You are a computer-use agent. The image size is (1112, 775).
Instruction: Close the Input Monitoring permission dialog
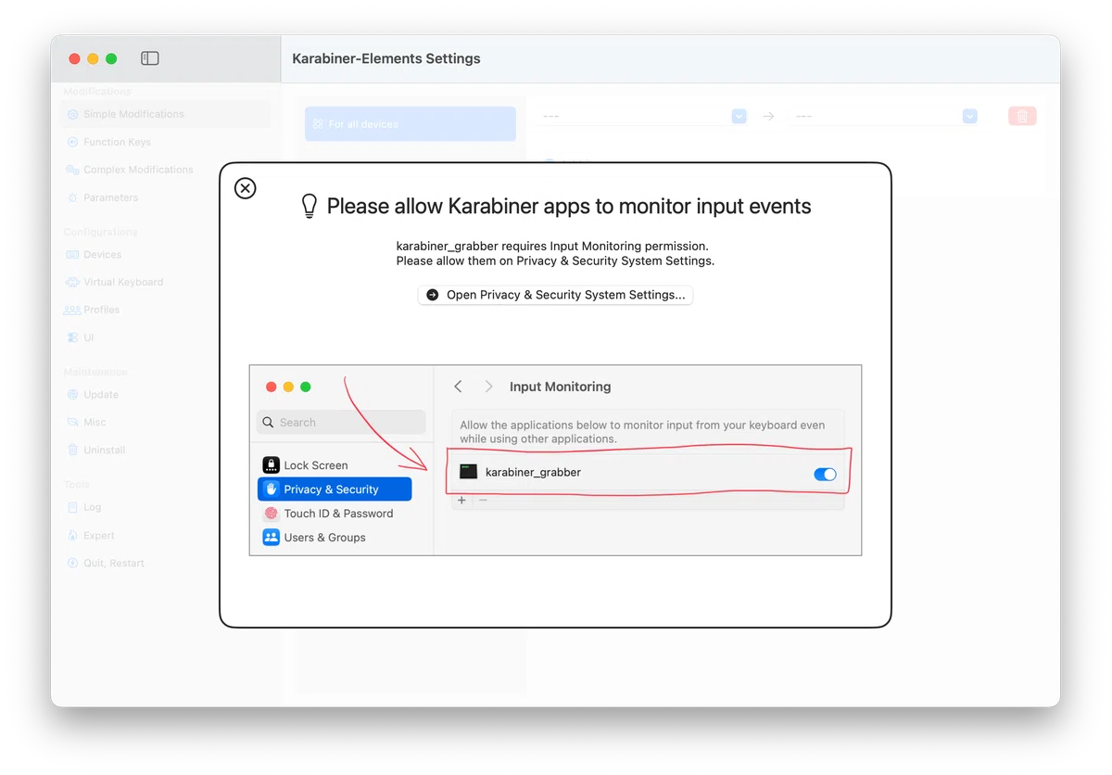[245, 188]
